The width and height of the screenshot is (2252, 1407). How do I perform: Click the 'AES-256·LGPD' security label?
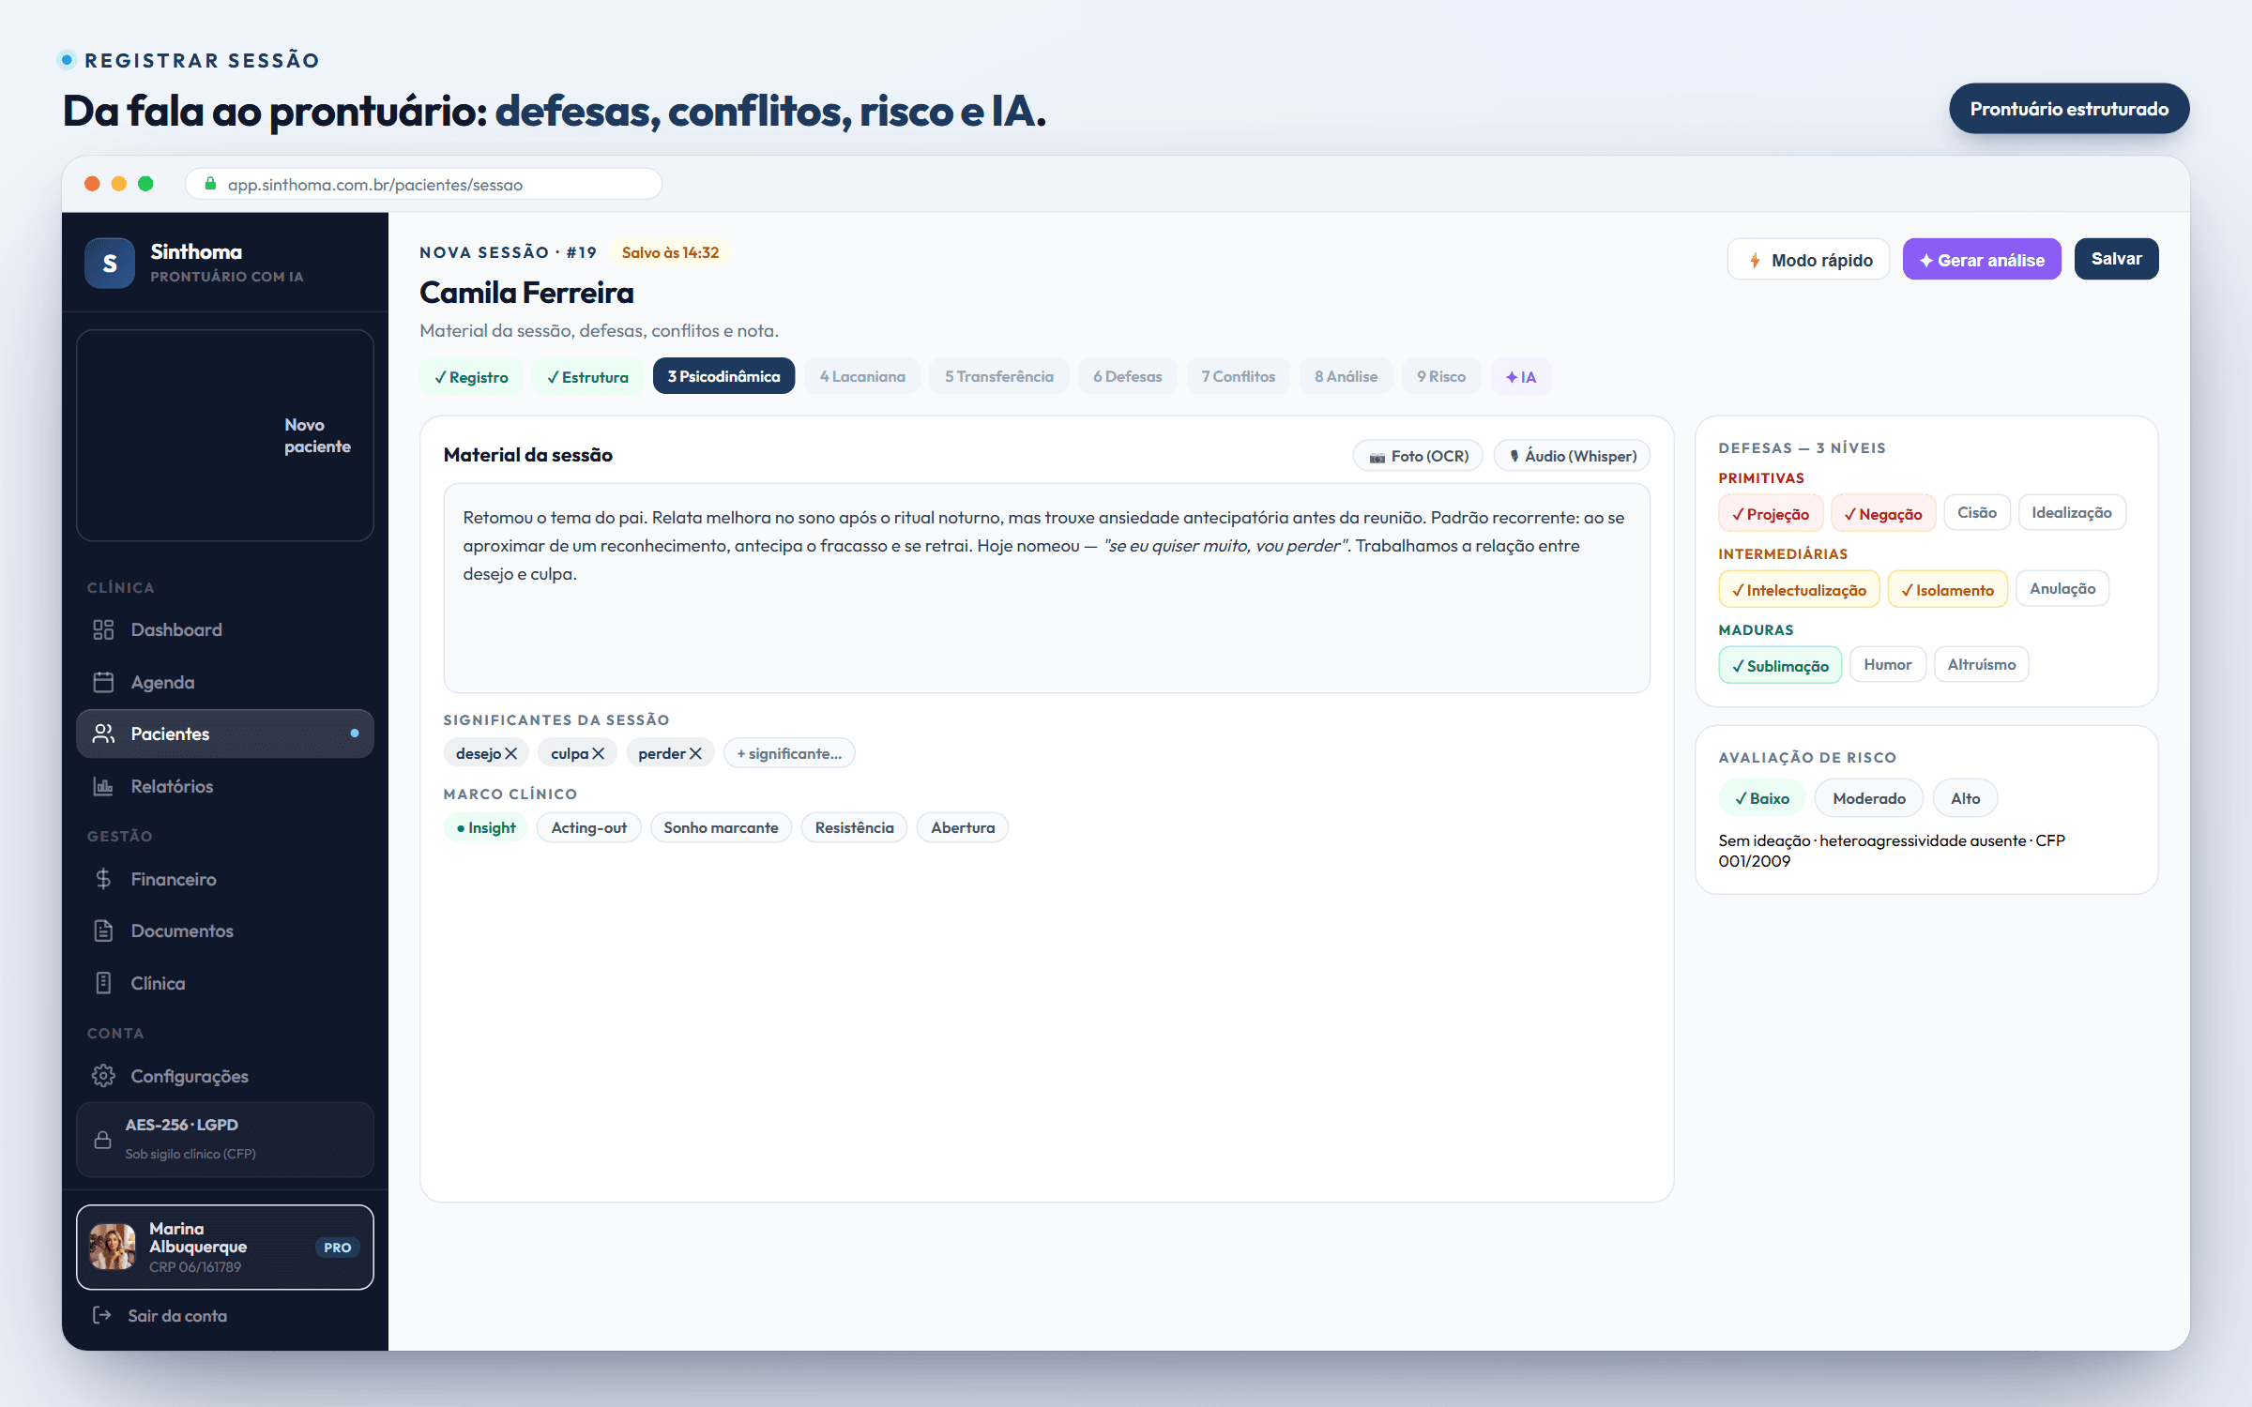pos(182,1125)
